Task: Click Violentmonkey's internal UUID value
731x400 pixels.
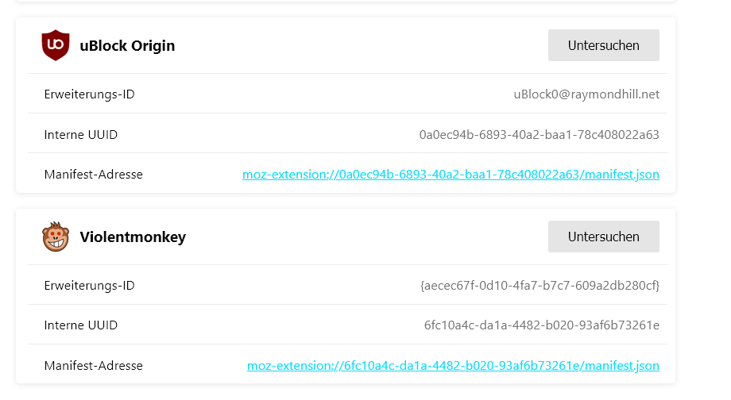Action: coord(541,325)
